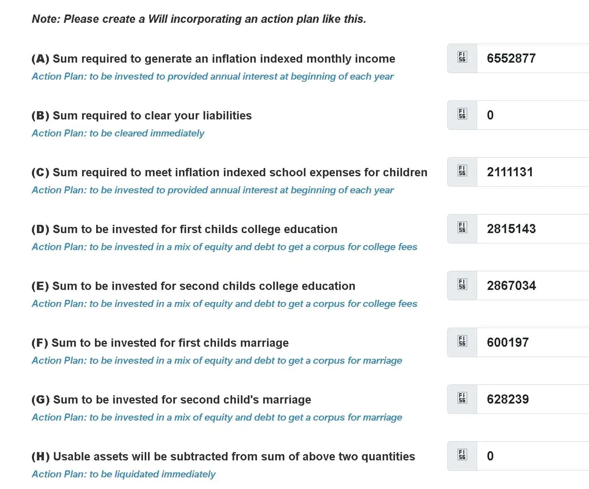Click the currency icon for first child's marriage field
Screen dimensions: 589x489
pos(461,342)
